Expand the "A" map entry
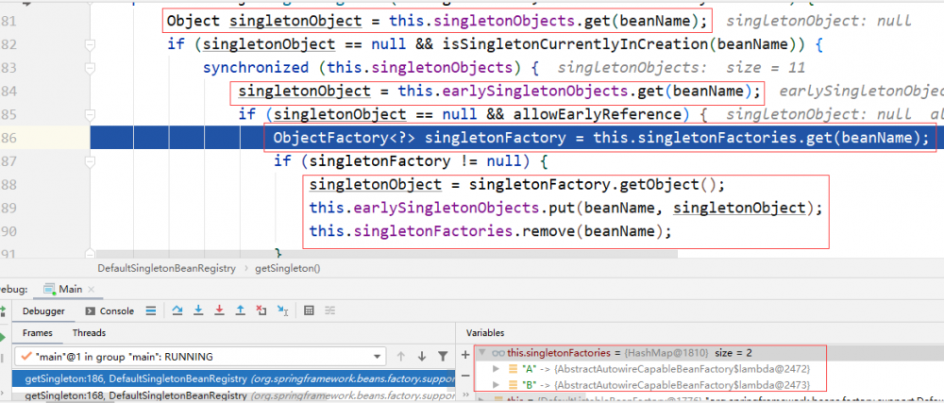 497,368
